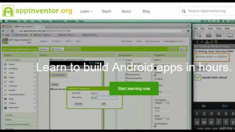Bookmark page with star icon
Screen dimensions: 235x132
tap(183, 31)
